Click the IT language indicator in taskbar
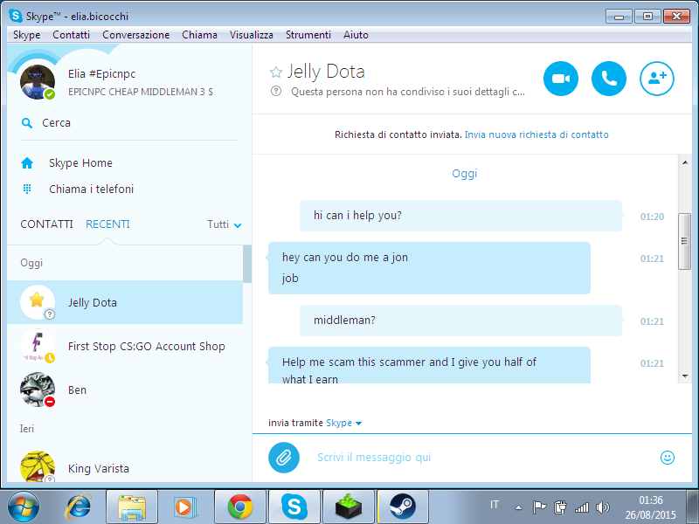Viewport: 699px width, 524px height. 495,505
